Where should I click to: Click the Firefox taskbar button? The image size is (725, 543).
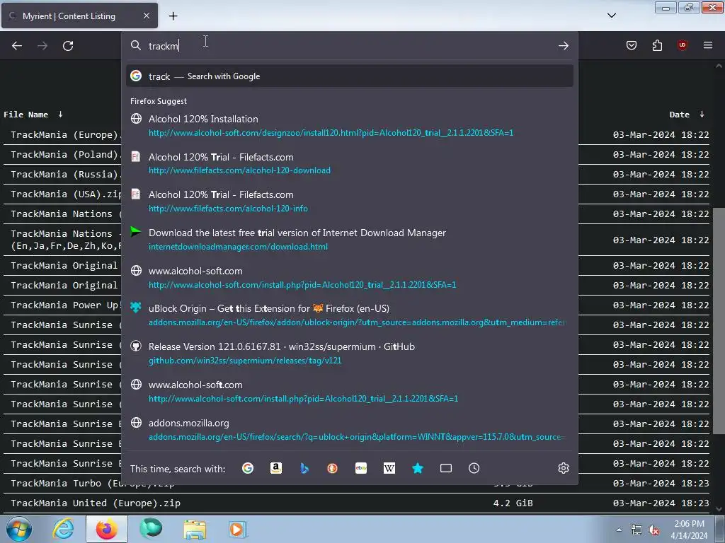107,529
